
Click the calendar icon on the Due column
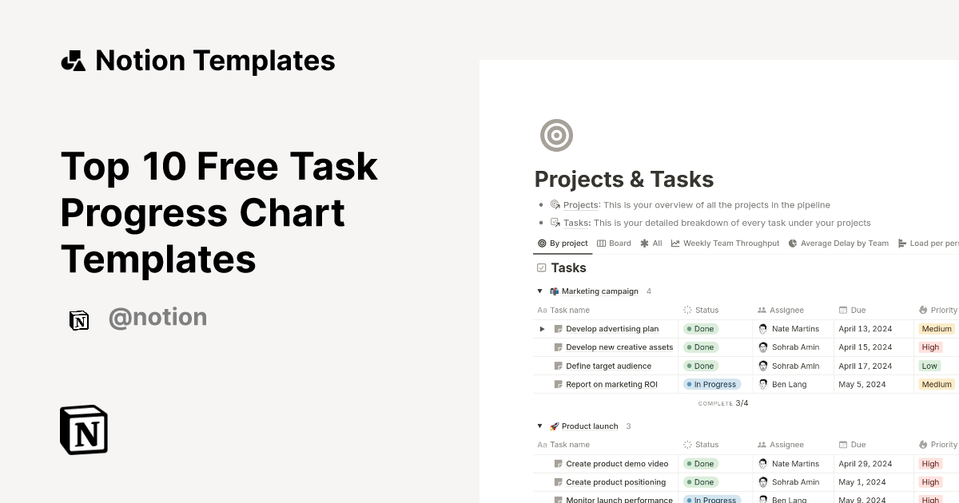pyautogui.click(x=842, y=310)
